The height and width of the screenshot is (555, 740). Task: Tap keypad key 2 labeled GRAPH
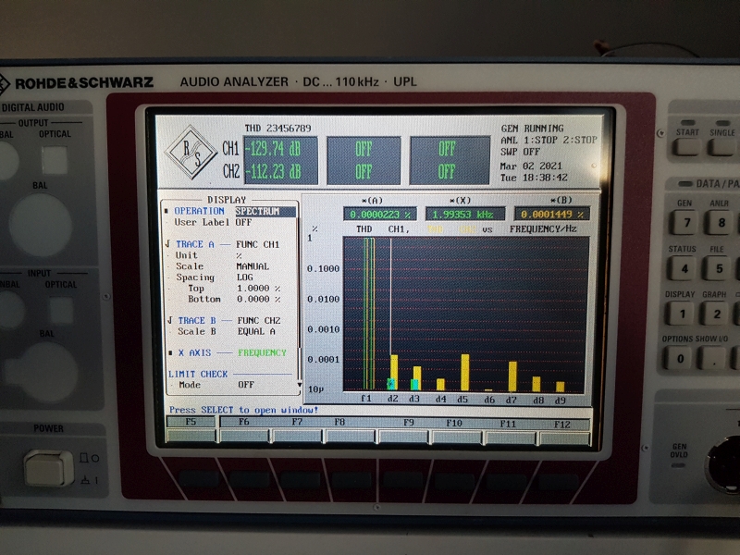pyautogui.click(x=716, y=314)
